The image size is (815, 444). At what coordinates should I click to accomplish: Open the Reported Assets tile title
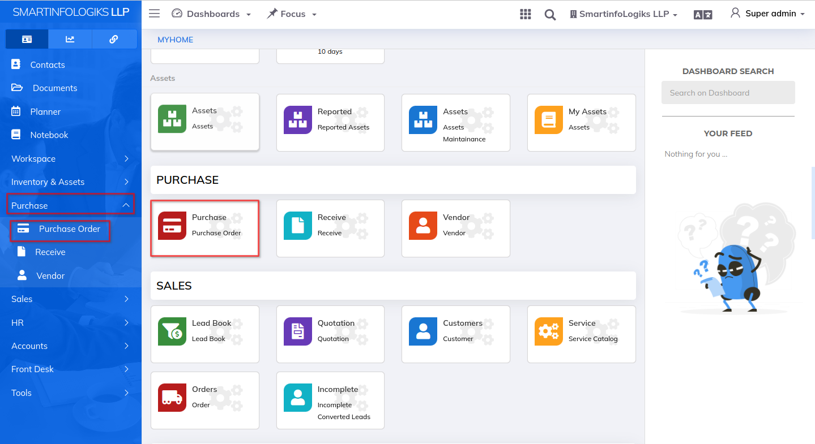tap(335, 111)
